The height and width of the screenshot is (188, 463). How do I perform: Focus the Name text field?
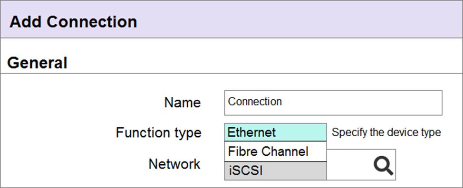point(333,103)
